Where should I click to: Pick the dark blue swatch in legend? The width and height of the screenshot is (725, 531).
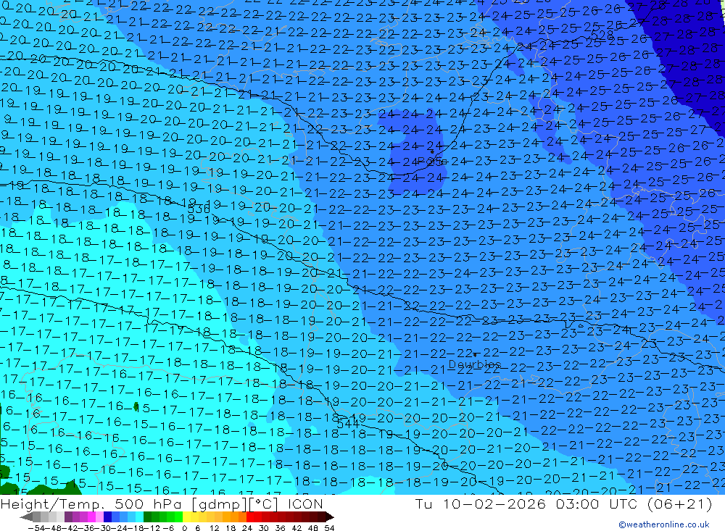point(107,517)
